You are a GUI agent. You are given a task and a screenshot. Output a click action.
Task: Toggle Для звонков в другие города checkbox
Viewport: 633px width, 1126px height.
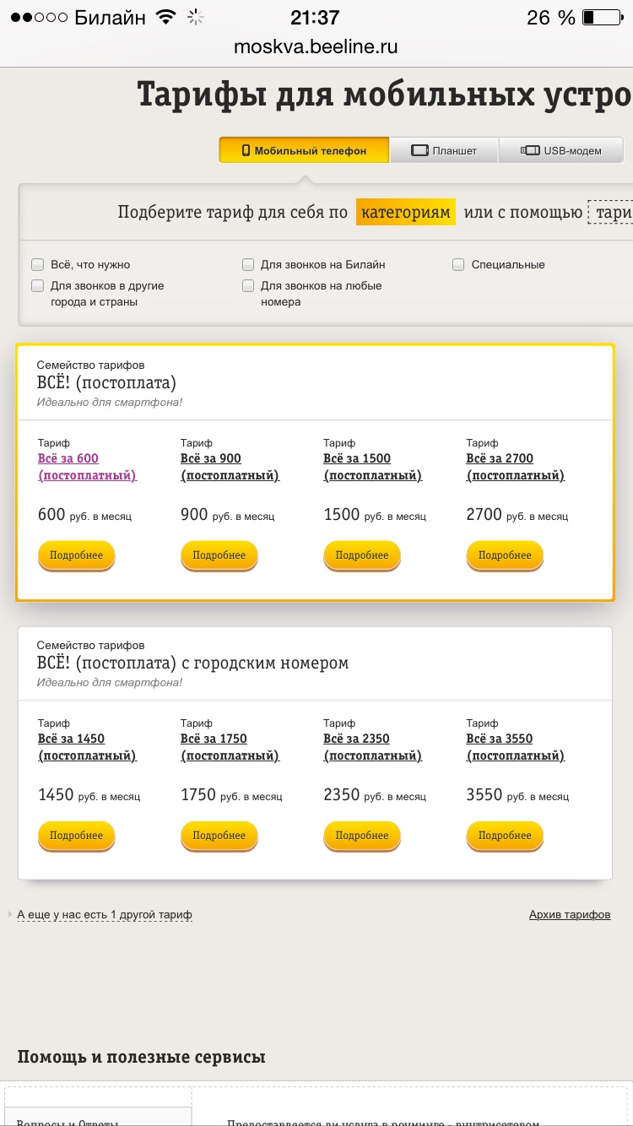(37, 286)
